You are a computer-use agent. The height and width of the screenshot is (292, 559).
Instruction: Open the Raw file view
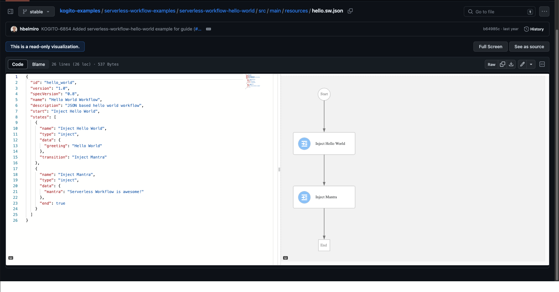(491, 64)
